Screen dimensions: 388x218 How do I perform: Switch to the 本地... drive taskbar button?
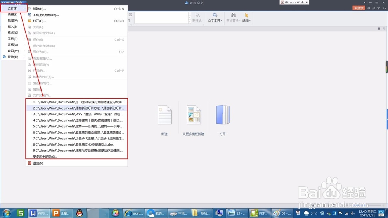click(x=179, y=213)
